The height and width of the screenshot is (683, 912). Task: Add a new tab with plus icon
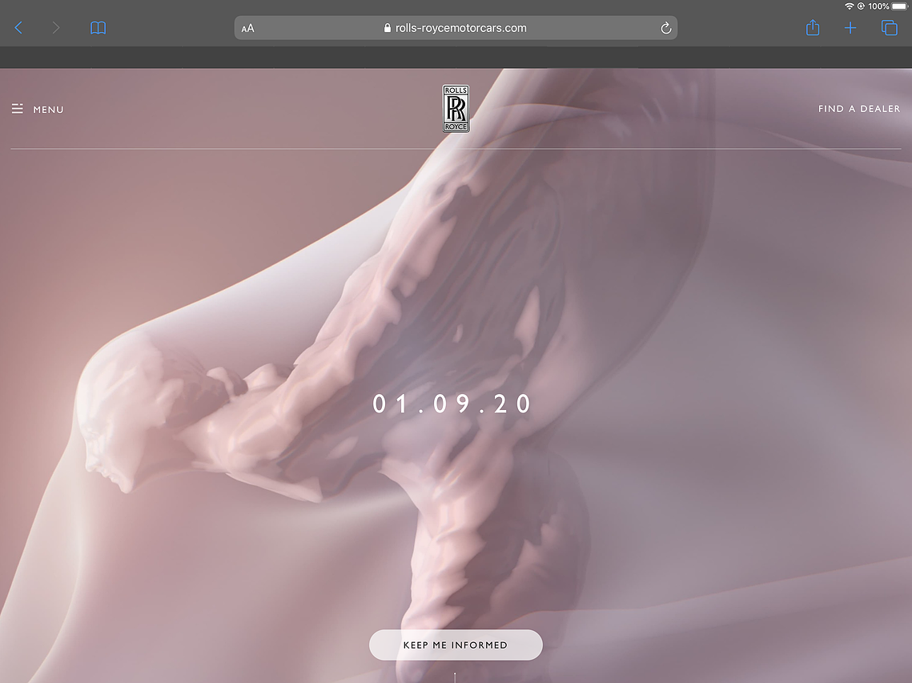point(850,28)
